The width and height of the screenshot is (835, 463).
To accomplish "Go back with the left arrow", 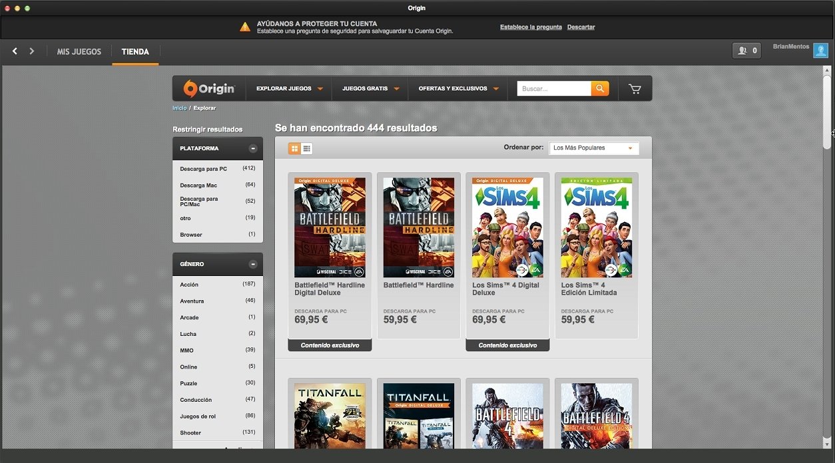I will pyautogui.click(x=15, y=51).
